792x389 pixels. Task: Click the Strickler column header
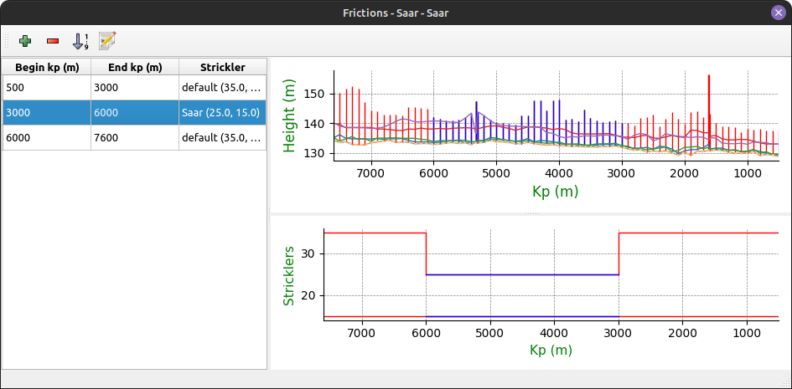(x=222, y=67)
